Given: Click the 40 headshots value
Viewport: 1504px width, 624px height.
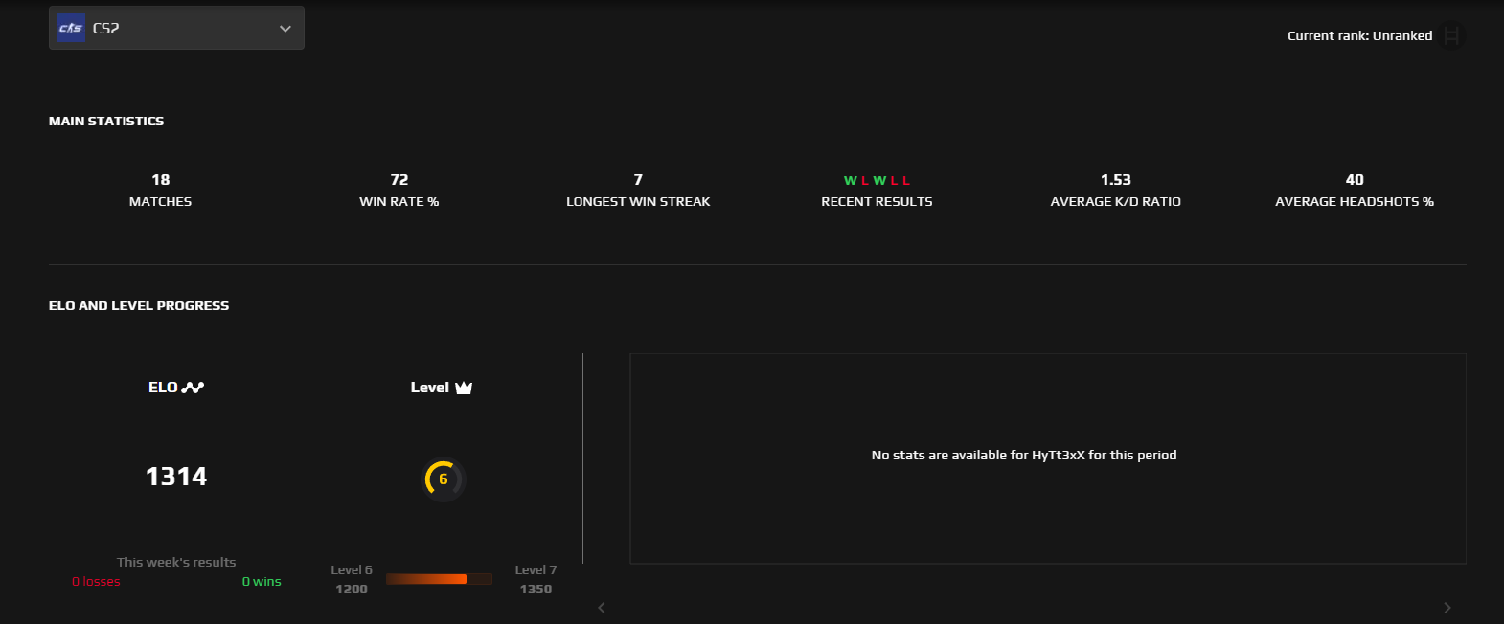Looking at the screenshot, I should 1355,180.
